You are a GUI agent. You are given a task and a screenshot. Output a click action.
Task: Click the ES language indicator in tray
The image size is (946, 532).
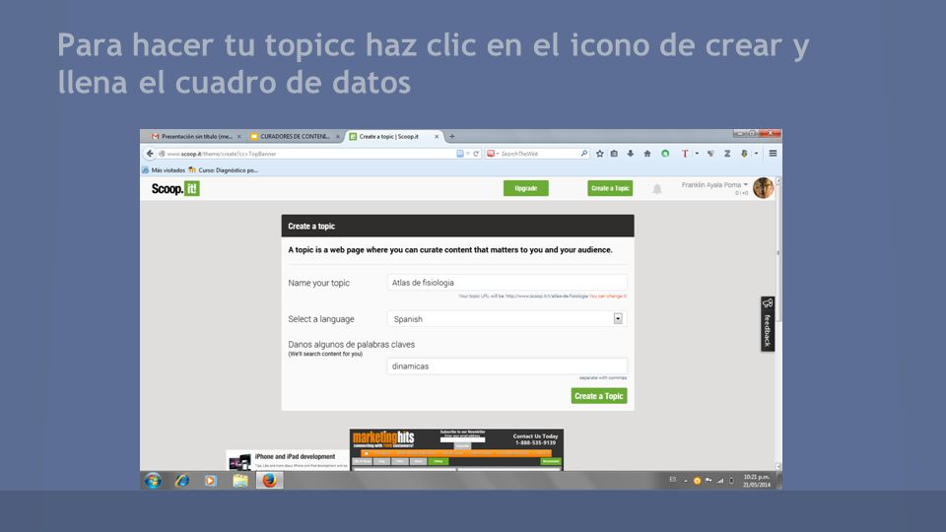pyautogui.click(x=673, y=480)
